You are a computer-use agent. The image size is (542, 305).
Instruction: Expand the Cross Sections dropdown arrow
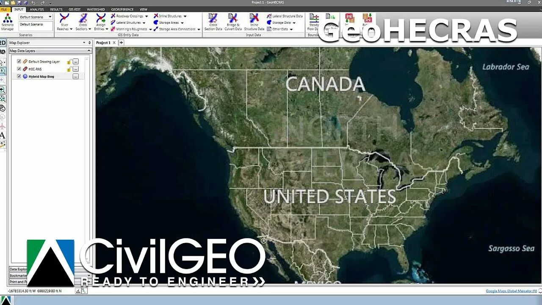tap(90, 29)
